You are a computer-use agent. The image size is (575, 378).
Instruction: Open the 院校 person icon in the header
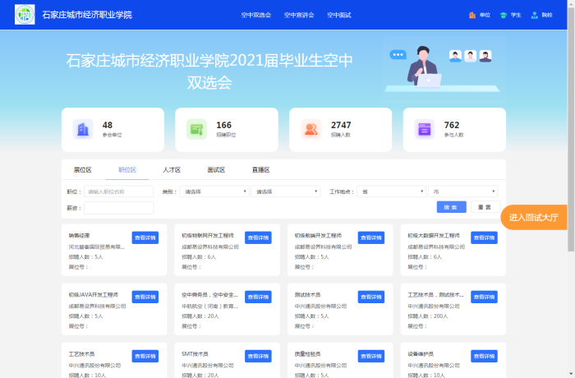point(534,15)
